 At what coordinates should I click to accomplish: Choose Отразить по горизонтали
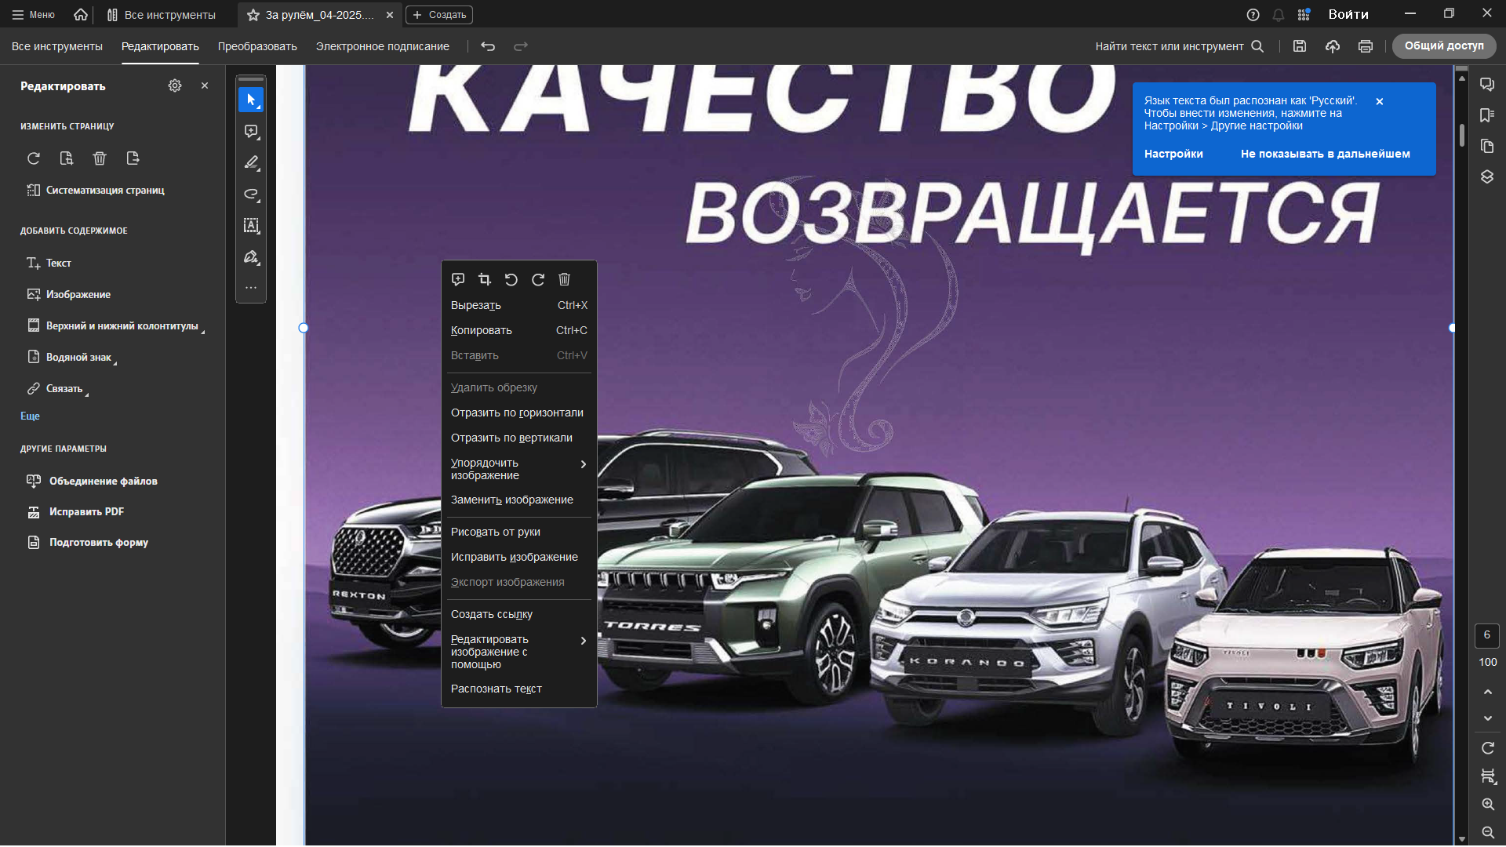(x=519, y=413)
